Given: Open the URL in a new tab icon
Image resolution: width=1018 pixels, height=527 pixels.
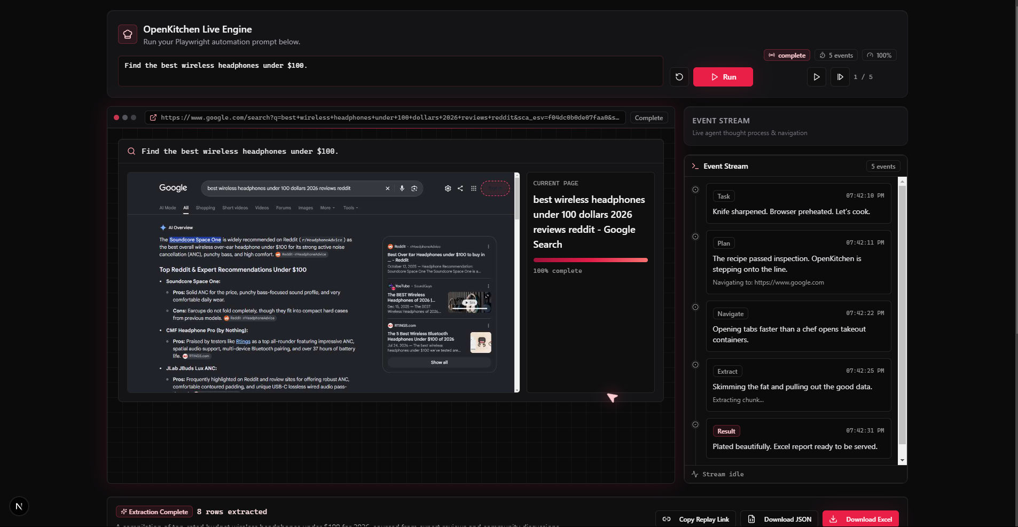Looking at the screenshot, I should tap(153, 117).
